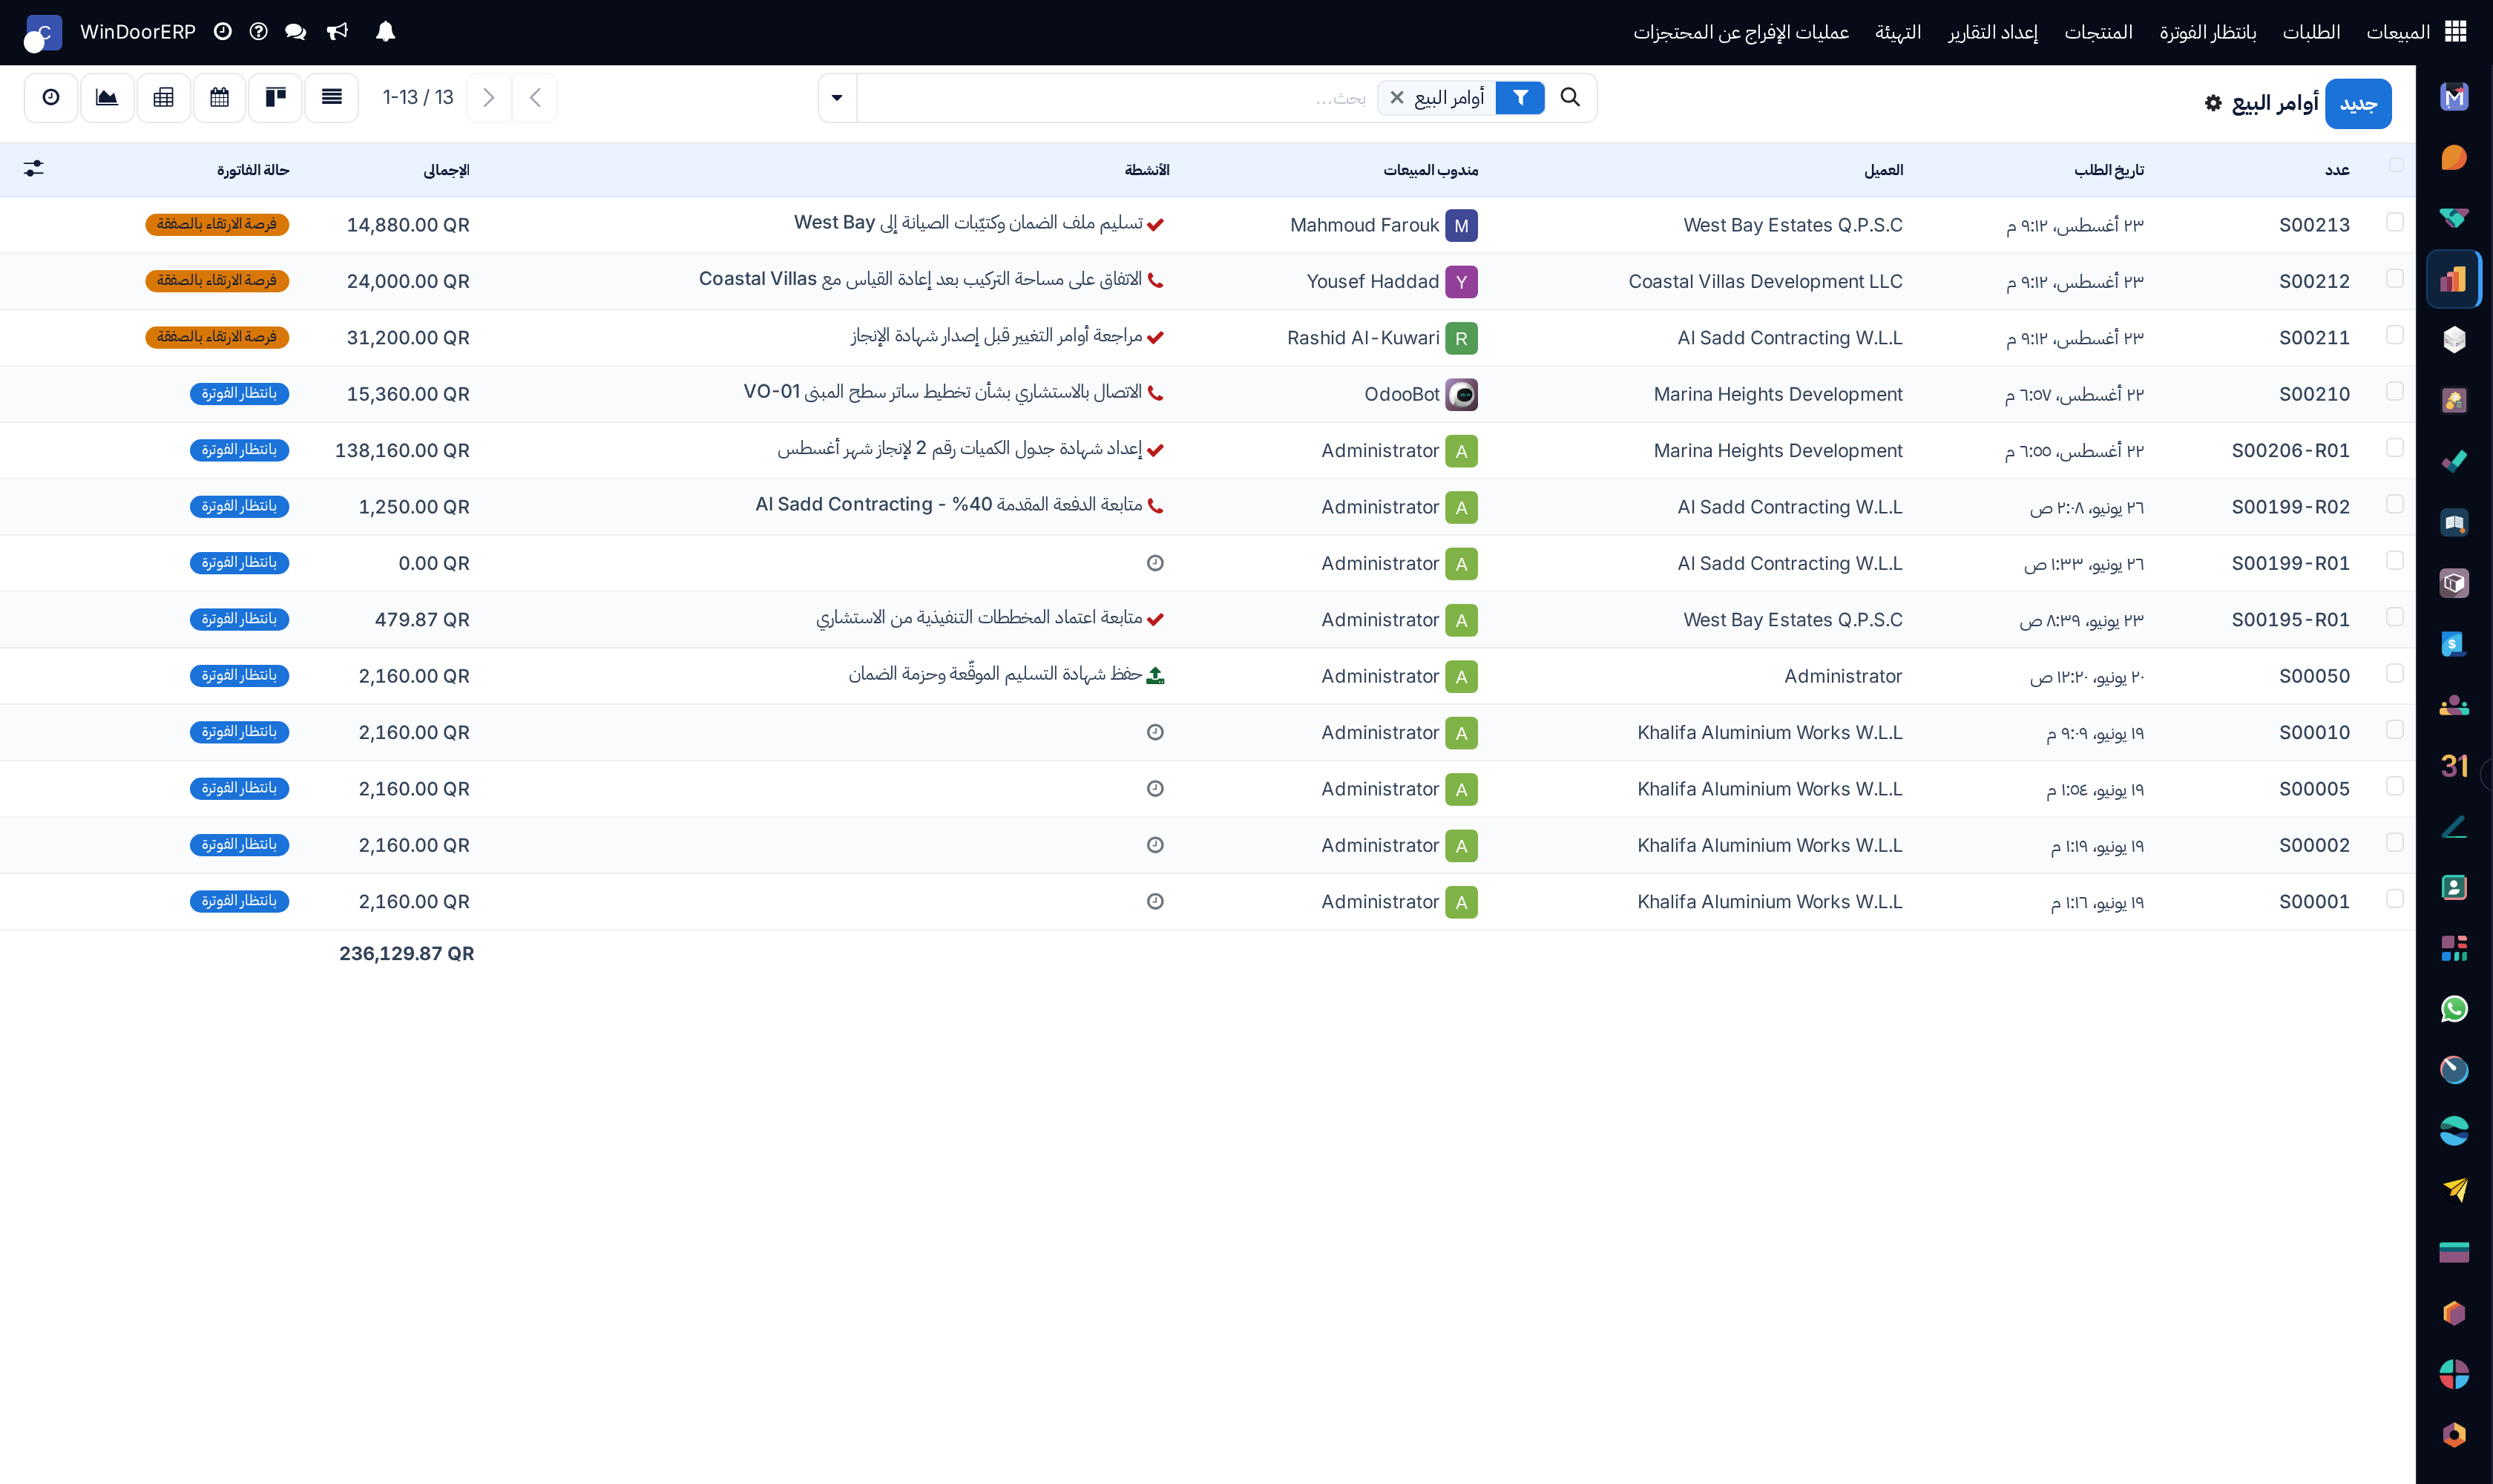2493x1484 pixels.
Task: Open عمليات الإفراج عن المحتجزات menu
Action: pos(1741,32)
